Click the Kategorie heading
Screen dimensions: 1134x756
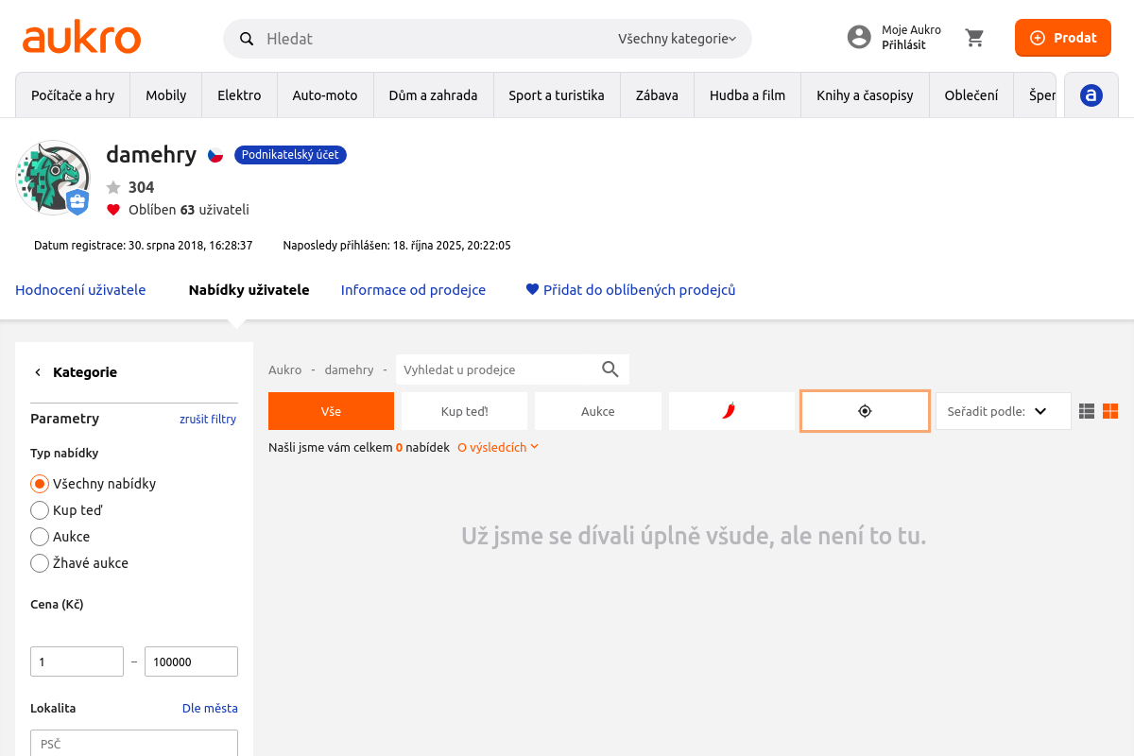click(x=85, y=372)
